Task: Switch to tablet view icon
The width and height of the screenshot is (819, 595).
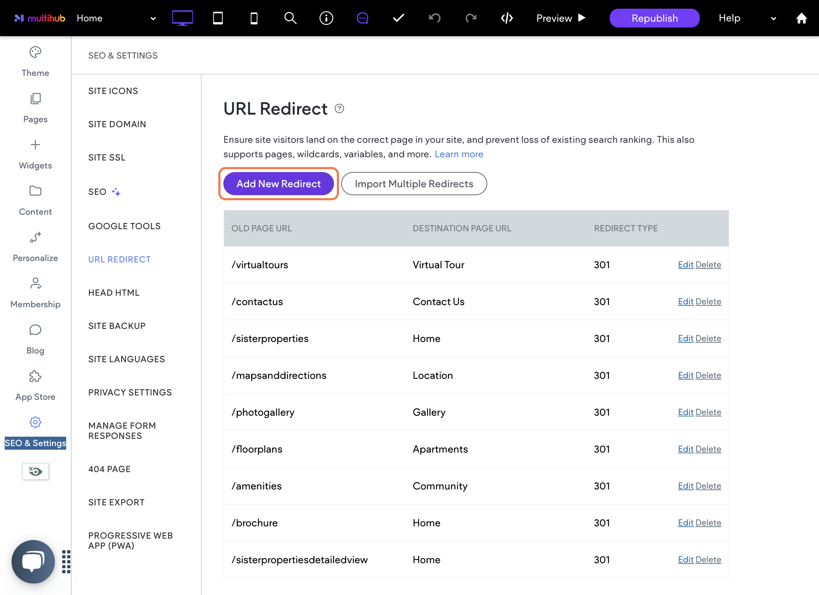Action: pos(218,18)
